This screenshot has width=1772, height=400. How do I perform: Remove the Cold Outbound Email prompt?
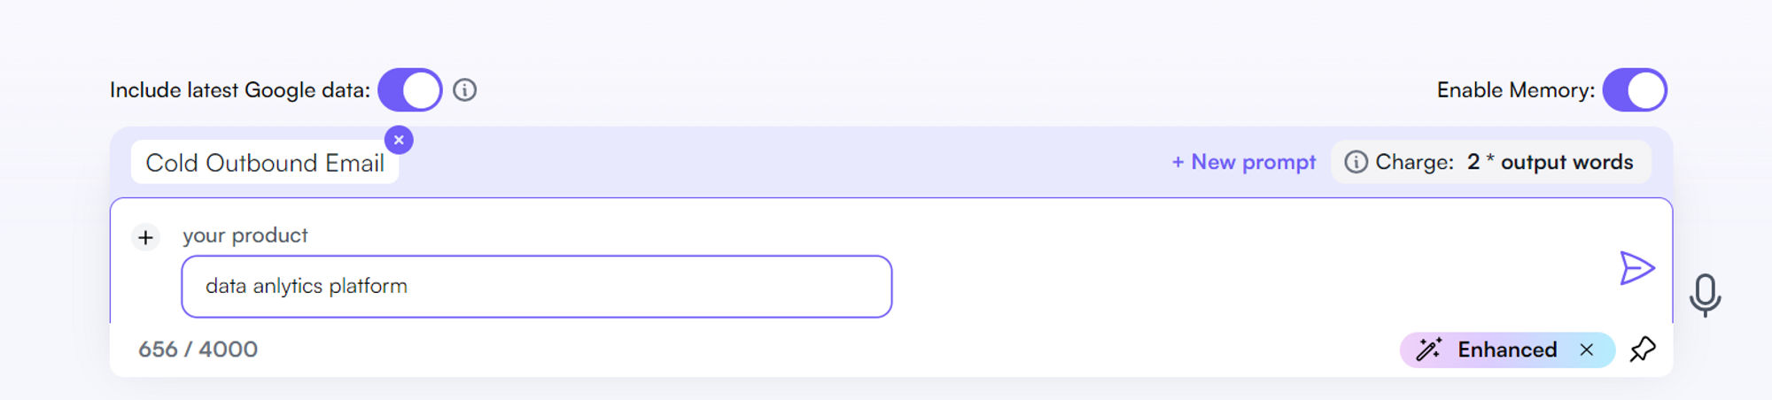399,140
